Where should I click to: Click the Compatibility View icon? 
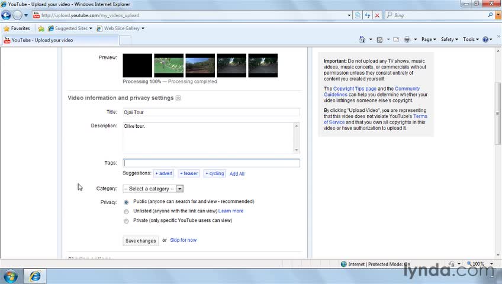pos(358,15)
